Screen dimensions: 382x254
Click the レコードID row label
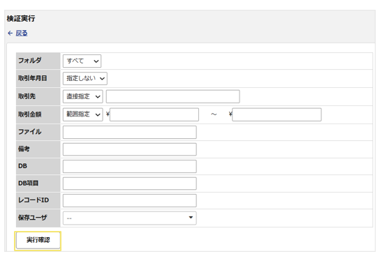coord(34,200)
